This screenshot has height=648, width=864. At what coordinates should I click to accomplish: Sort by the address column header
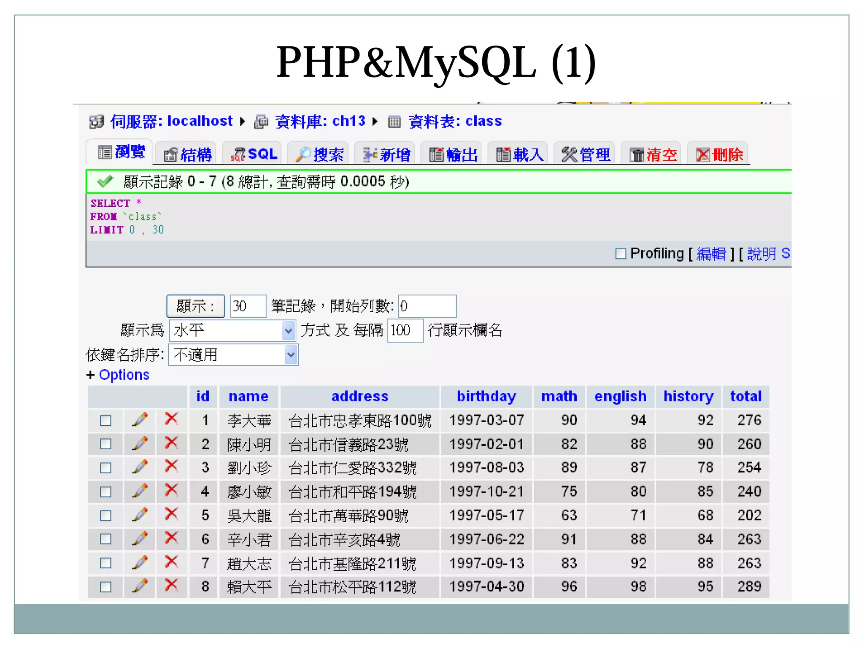point(360,396)
